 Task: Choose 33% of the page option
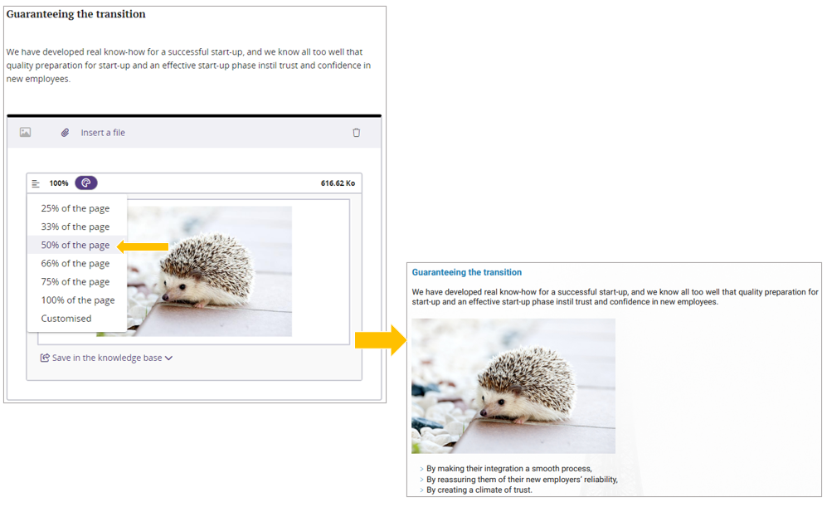[75, 227]
